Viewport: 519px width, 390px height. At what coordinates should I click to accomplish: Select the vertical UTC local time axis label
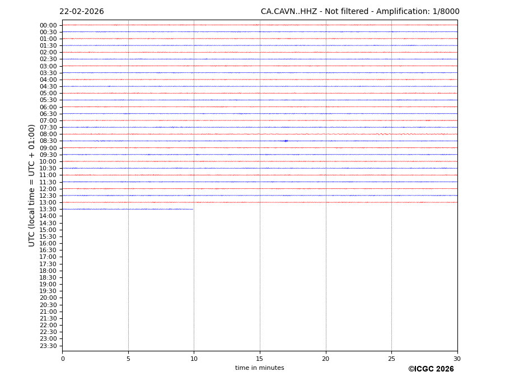click(32, 185)
